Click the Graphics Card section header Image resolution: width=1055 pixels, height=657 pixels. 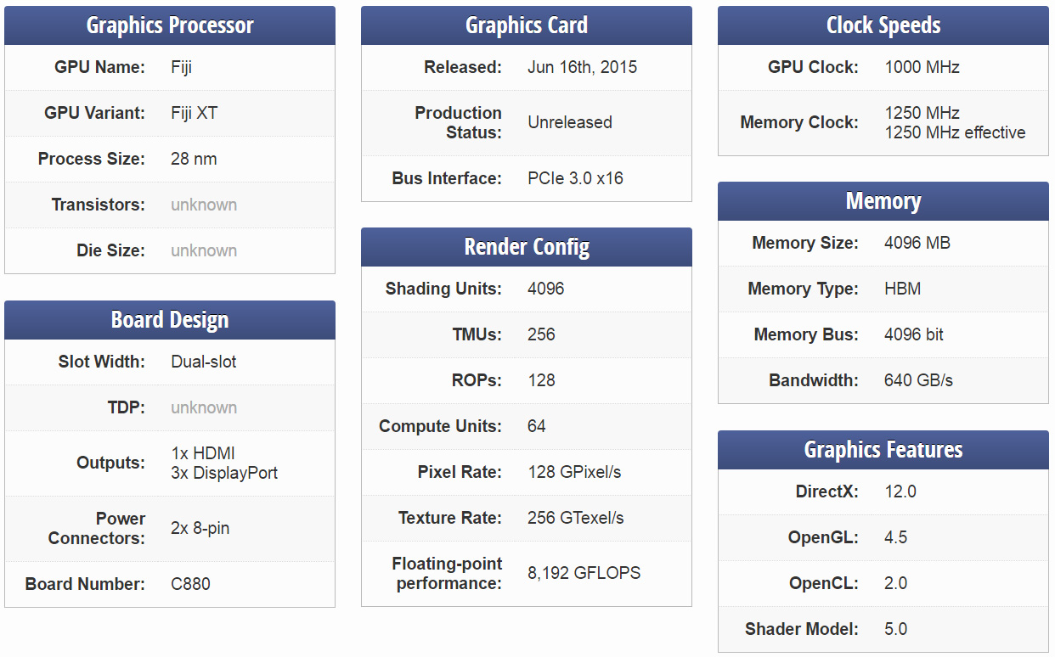pyautogui.click(x=527, y=25)
